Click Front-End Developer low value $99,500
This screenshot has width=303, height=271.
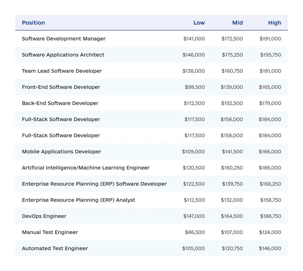[x=195, y=87]
